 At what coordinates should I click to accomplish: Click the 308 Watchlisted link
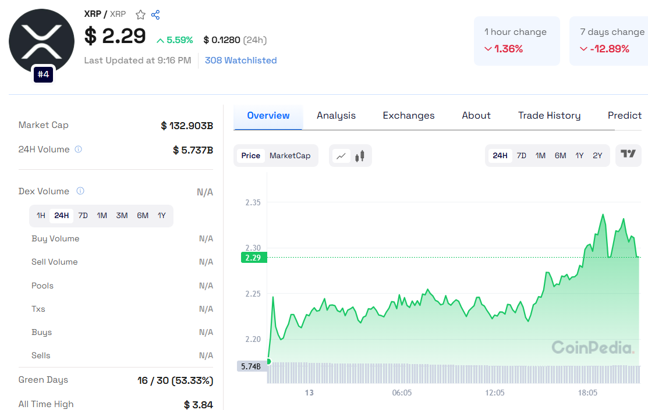240,60
